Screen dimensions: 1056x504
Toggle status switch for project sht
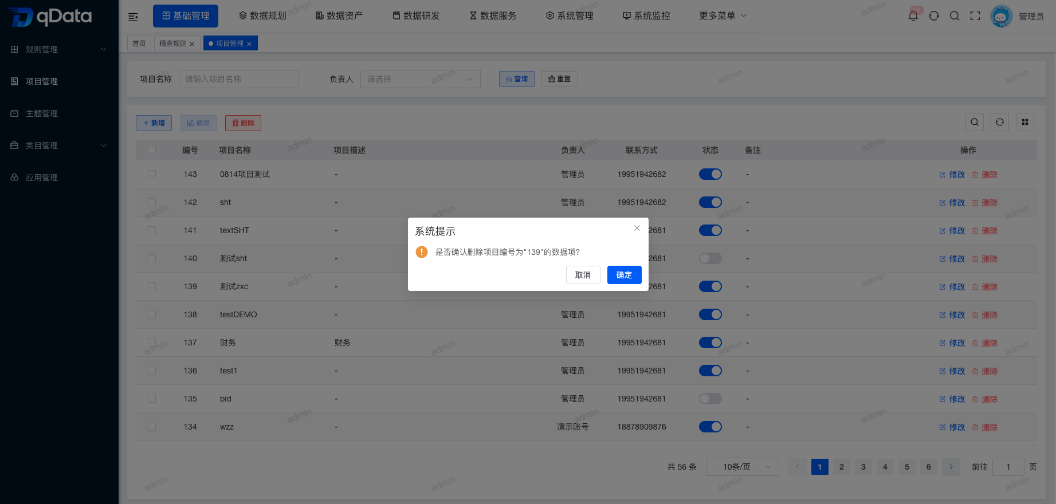pyautogui.click(x=710, y=202)
